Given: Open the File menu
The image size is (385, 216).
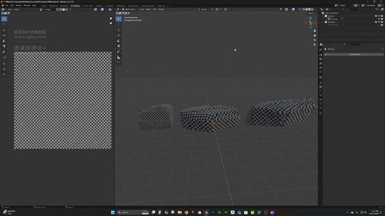Looking at the screenshot, I should (7, 5).
